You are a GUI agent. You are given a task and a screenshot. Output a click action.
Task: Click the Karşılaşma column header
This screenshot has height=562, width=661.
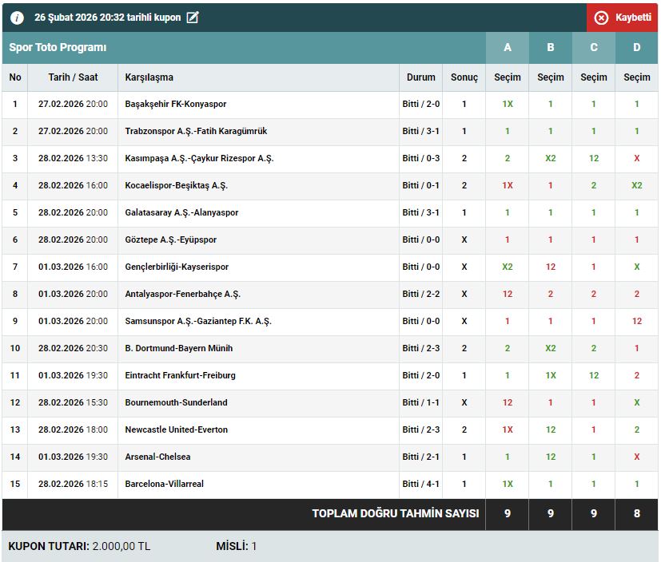pyautogui.click(x=149, y=77)
